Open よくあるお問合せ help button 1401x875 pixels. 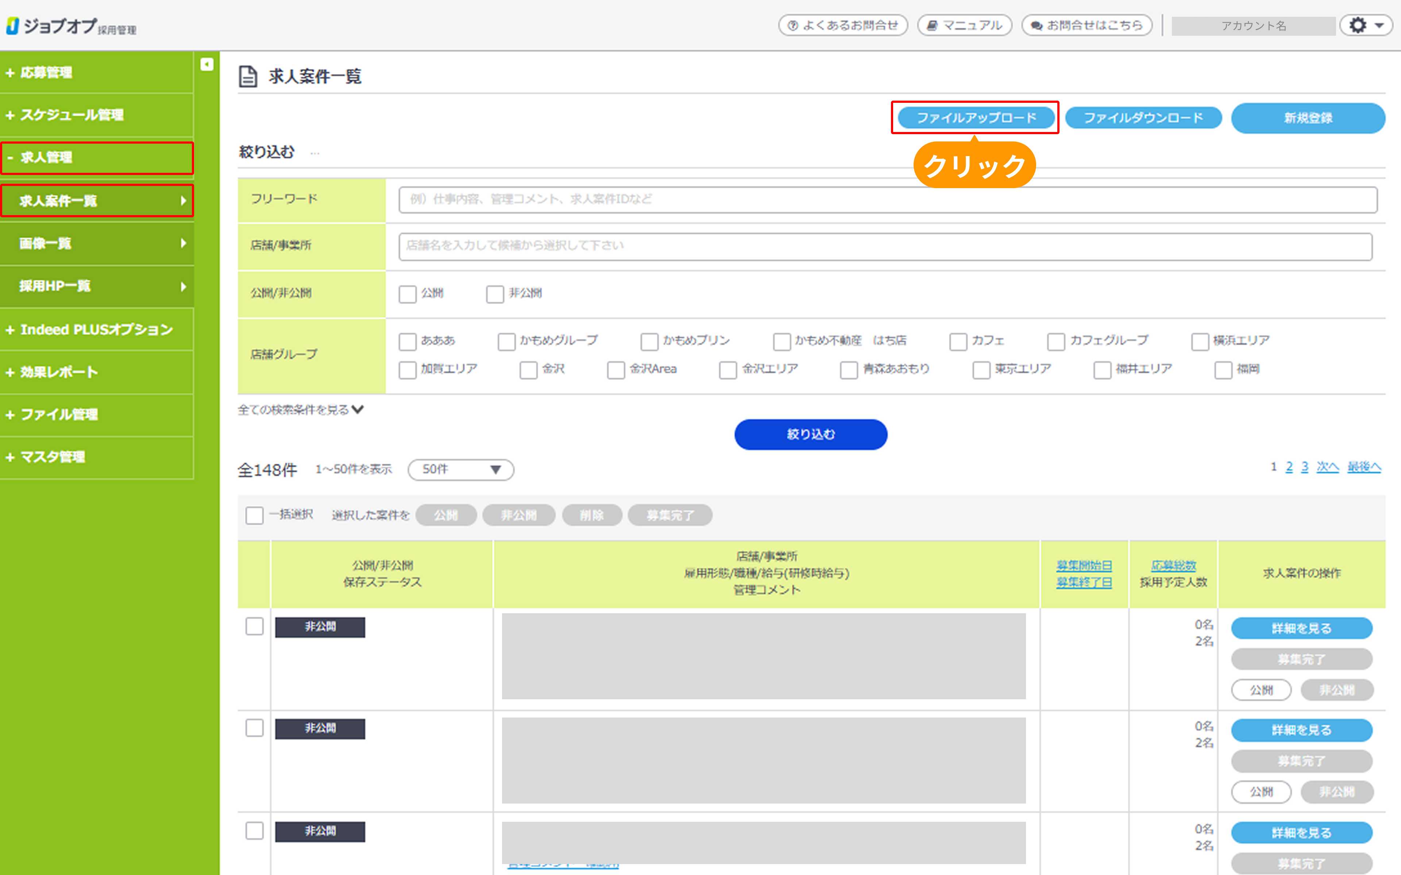click(x=843, y=26)
